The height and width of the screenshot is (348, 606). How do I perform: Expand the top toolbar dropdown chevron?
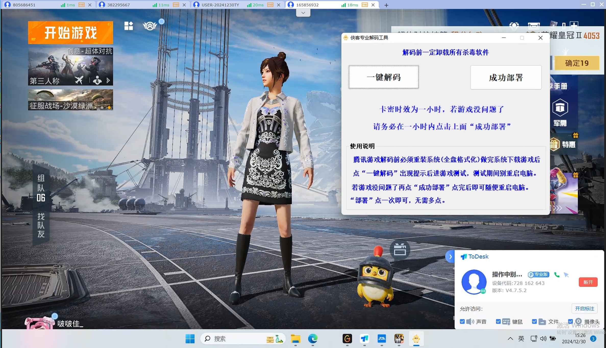303,13
